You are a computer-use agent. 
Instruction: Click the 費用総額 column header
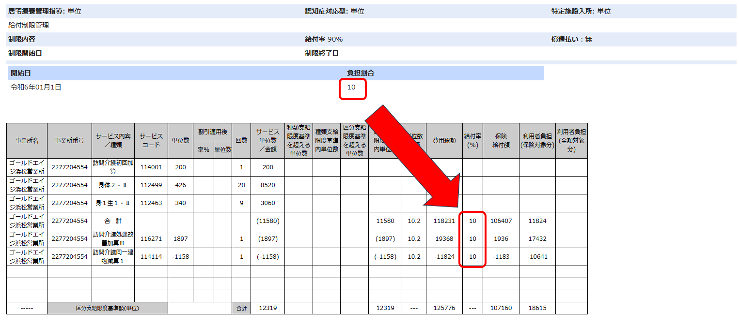444,140
